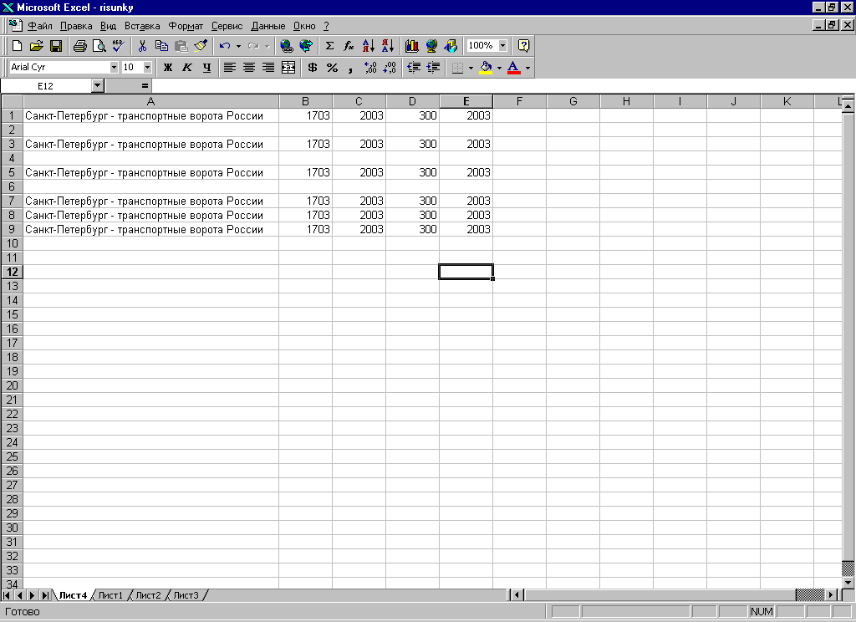Apply AutoSum sigma button
The image size is (856, 622).
[x=329, y=46]
